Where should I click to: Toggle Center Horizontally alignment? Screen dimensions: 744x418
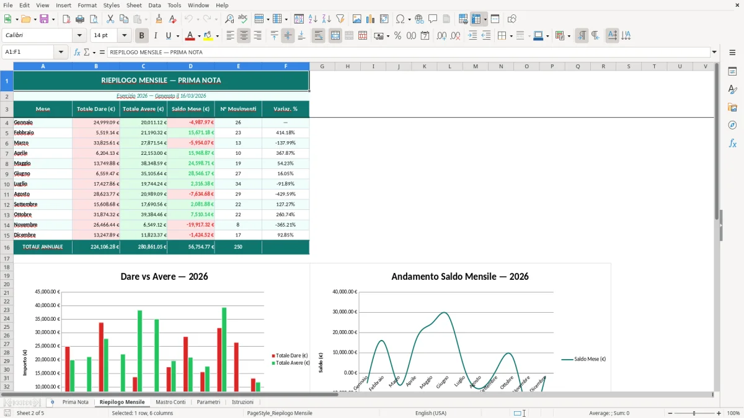244,36
